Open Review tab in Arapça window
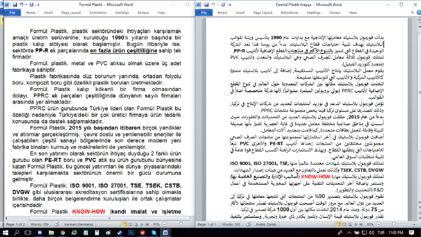 point(335,13)
